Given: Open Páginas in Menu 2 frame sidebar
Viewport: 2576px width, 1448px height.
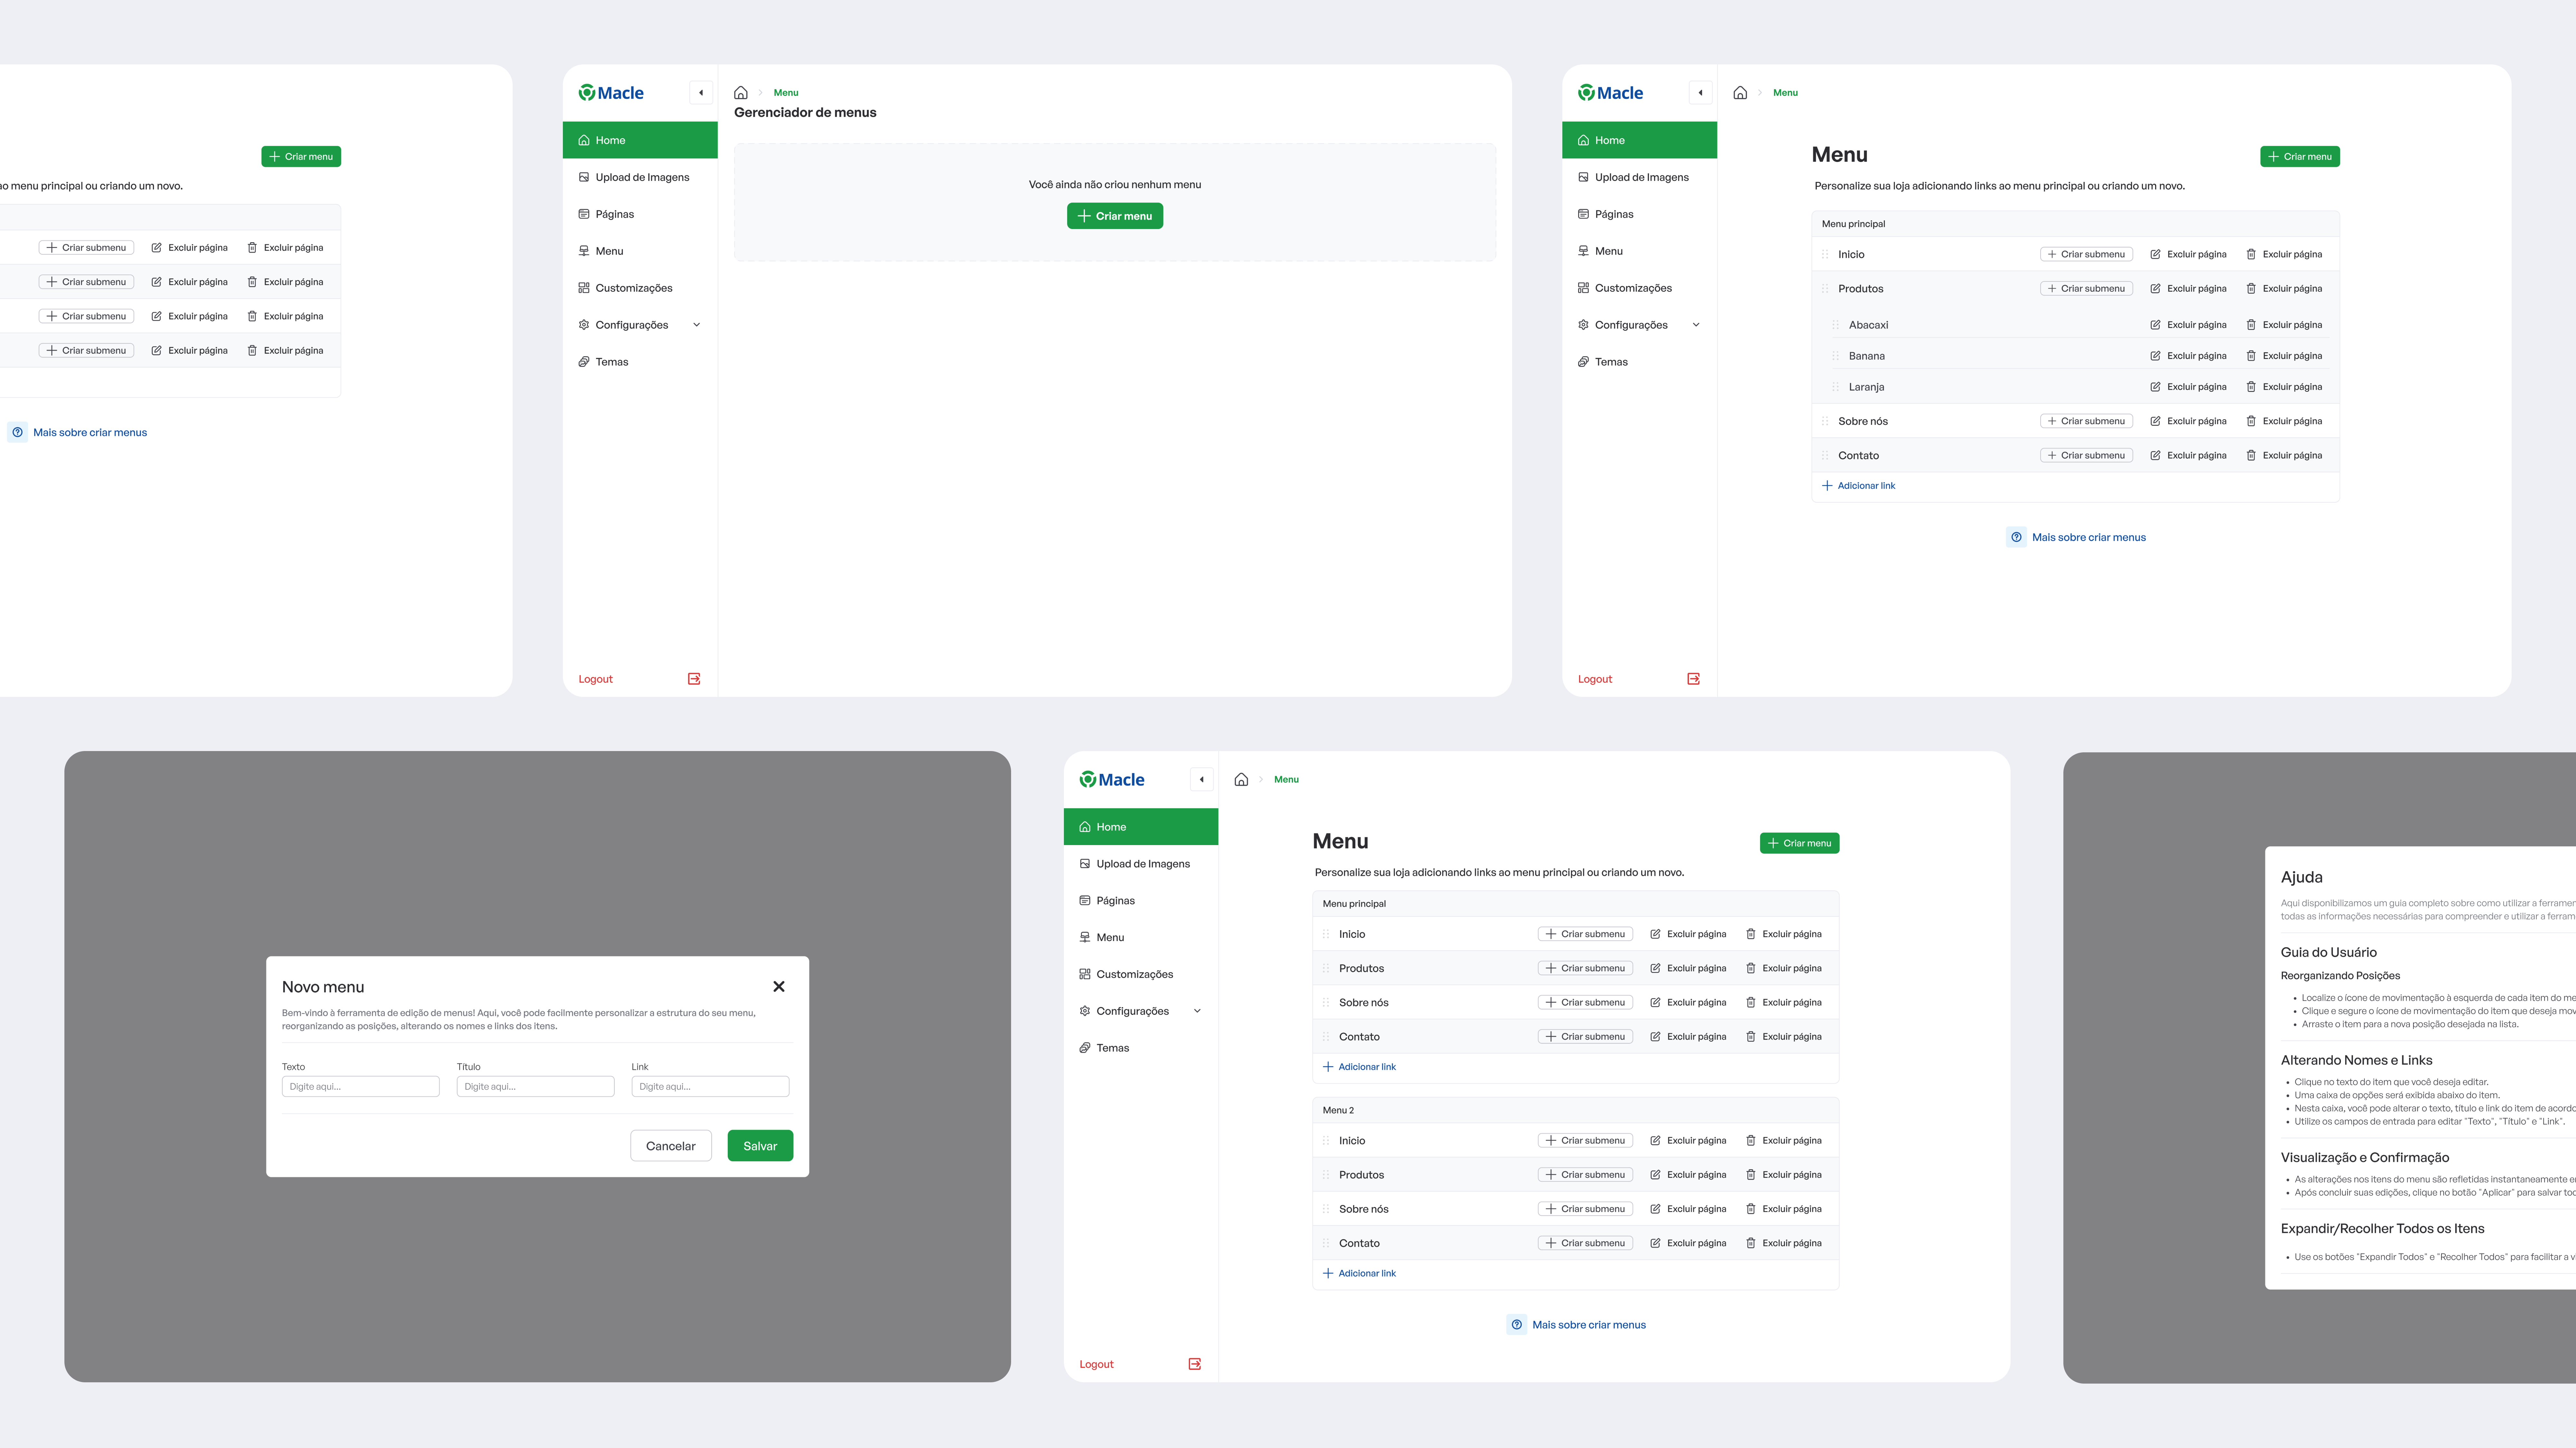Looking at the screenshot, I should coord(1141,901).
